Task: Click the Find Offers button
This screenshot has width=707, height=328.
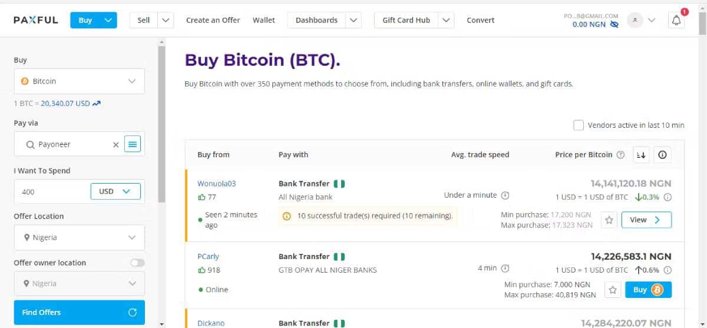Action: tap(79, 312)
